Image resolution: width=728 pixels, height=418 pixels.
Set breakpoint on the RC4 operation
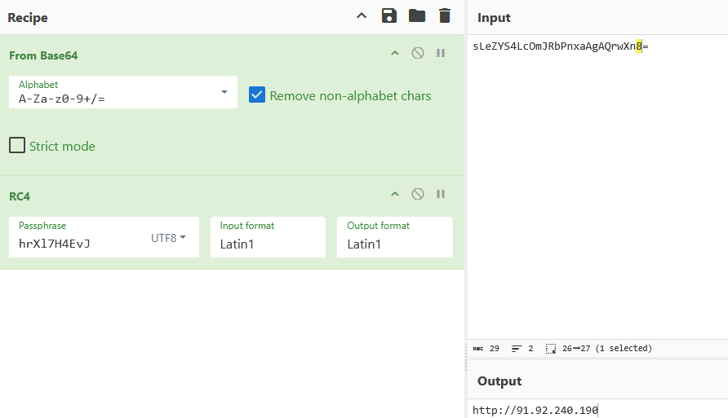(x=441, y=195)
